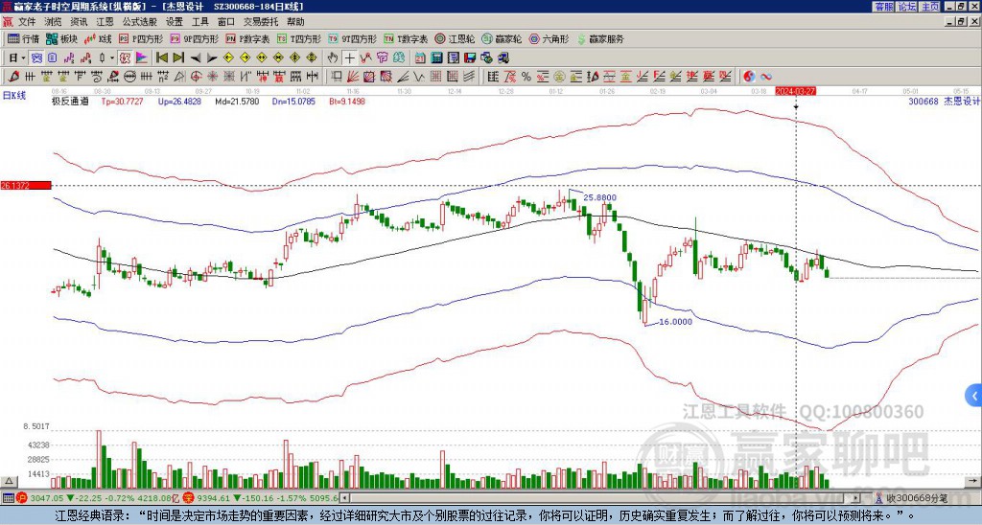The image size is (982, 525).
Task: Open the 行情 market quotes view
Action: pyautogui.click(x=23, y=38)
